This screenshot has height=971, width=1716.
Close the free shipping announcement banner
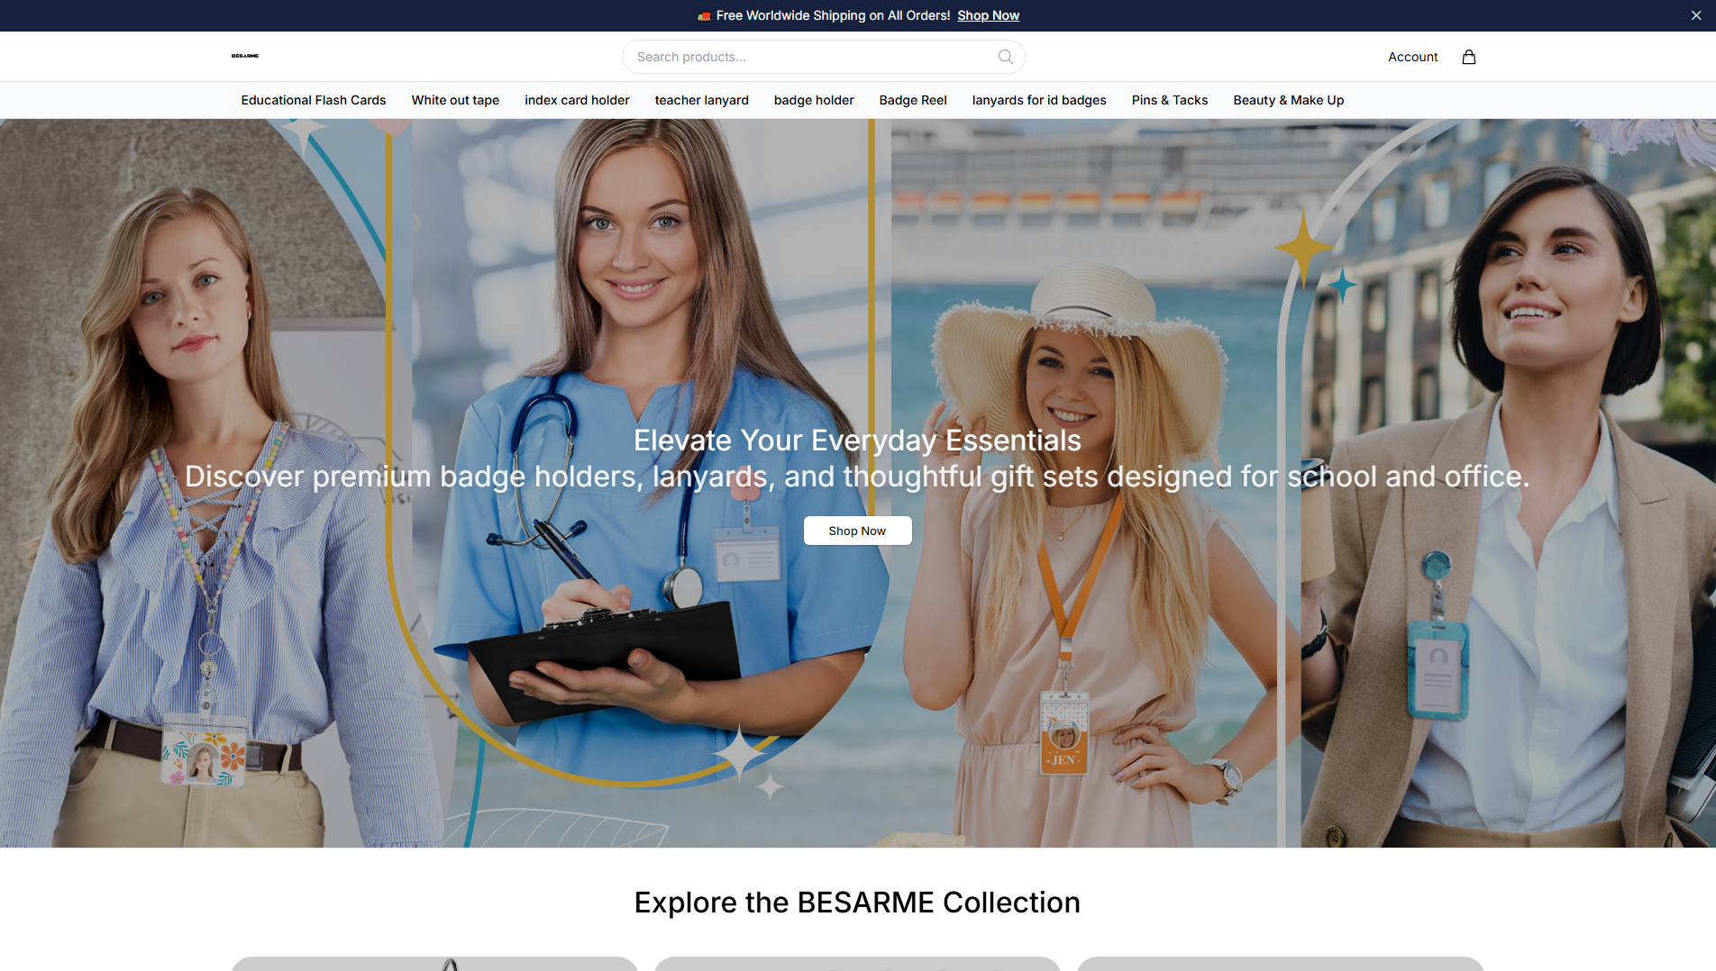pos(1695,15)
